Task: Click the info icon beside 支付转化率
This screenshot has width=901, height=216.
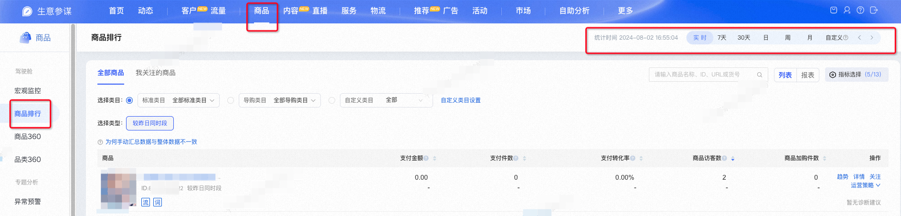Action: click(x=633, y=158)
